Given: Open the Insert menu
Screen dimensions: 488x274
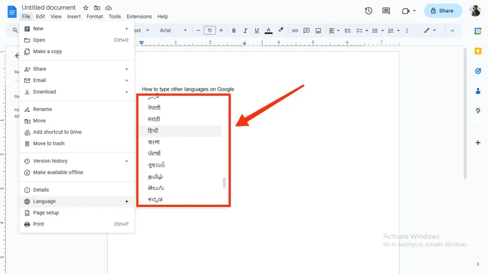Looking at the screenshot, I should 74,16.
